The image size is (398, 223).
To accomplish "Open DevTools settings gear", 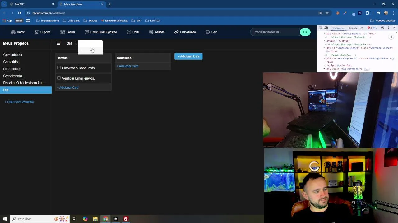I will click(383, 28).
